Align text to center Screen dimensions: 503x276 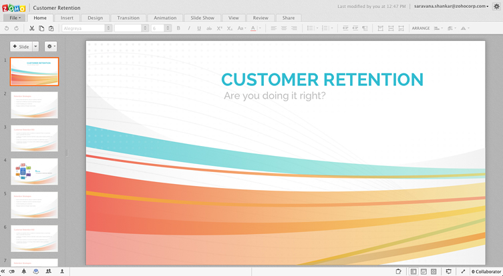[283, 29]
